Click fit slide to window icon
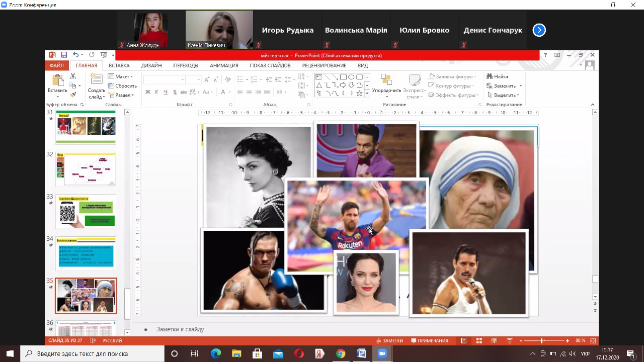Screen dimensions: 644x362 [x=593, y=341]
